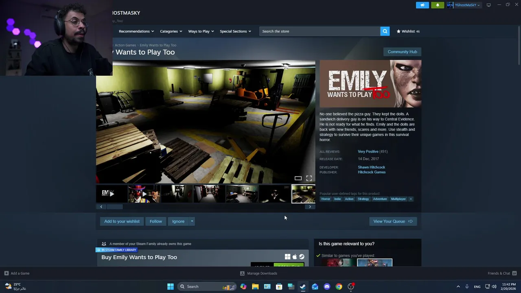Screen dimensions: 521x293
Task: Open the Special Sections dropdown
Action: coord(235,31)
